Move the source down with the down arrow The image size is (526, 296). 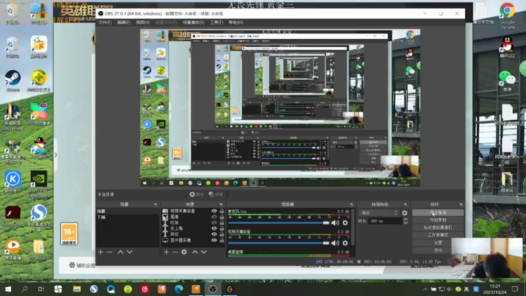coord(204,252)
